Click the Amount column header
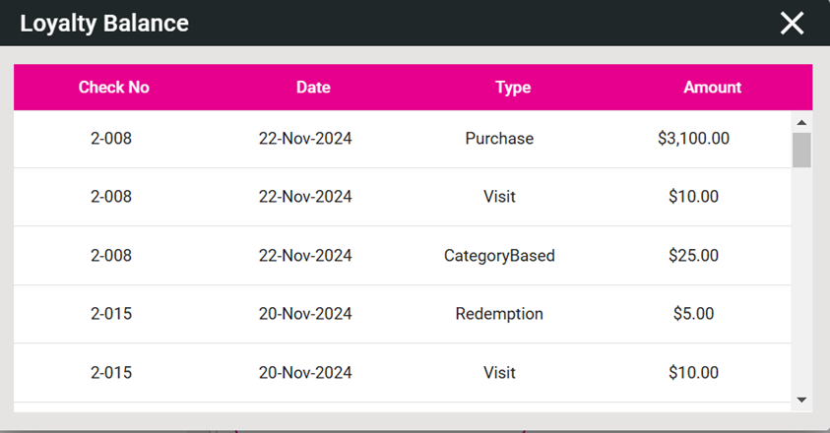Image resolution: width=830 pixels, height=433 pixels. (x=712, y=88)
